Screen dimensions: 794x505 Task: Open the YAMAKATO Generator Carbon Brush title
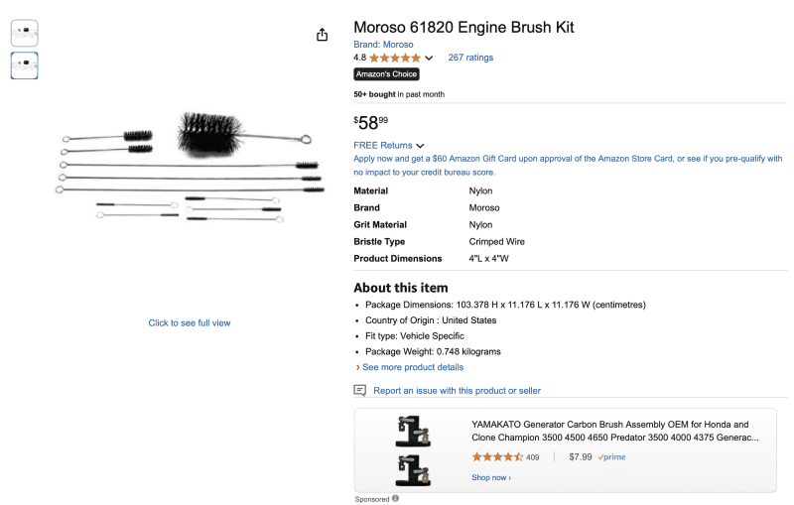(615, 432)
